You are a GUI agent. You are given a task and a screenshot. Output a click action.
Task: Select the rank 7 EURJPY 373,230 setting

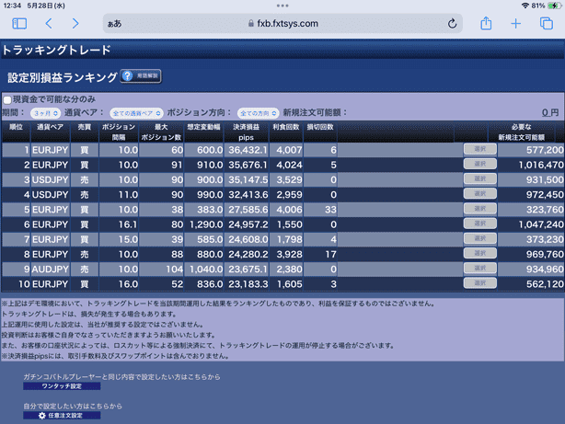[x=480, y=238]
